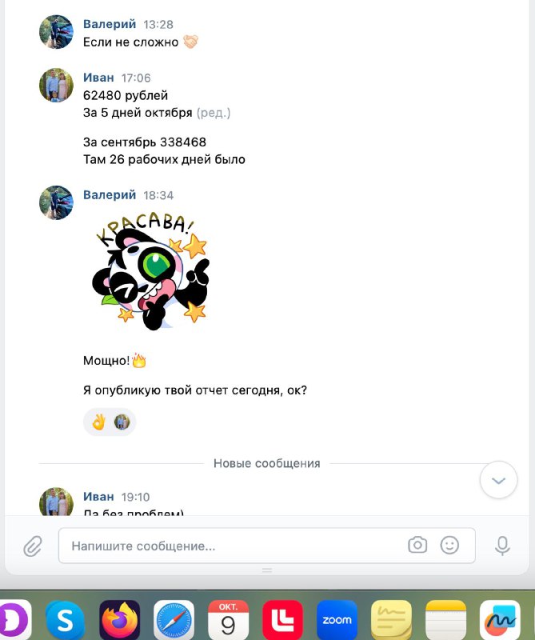Open the emoji smiley picker

(449, 545)
